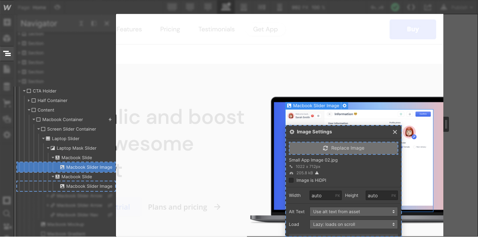
Task: Expand the Half Container tree node
Action: pyautogui.click(x=29, y=100)
